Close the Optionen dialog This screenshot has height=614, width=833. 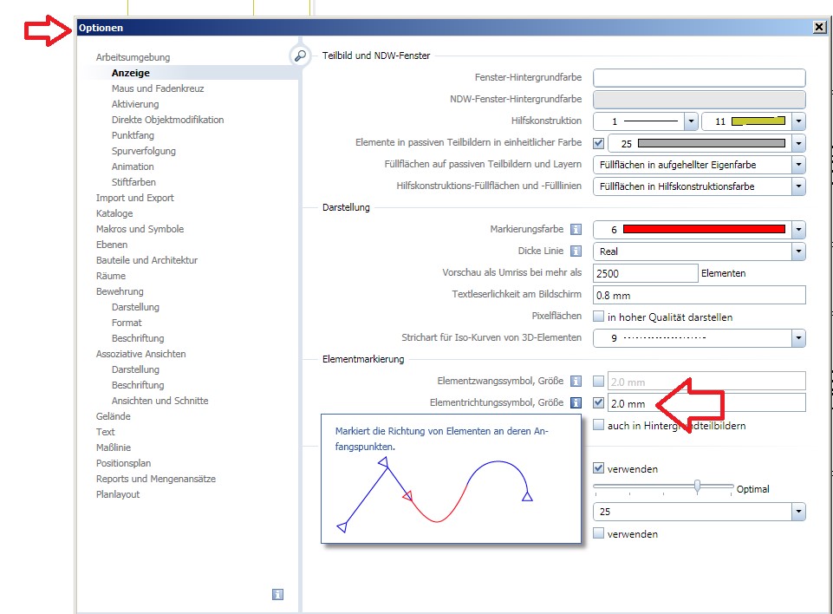click(x=819, y=28)
